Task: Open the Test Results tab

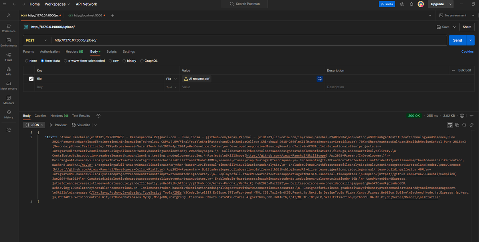Action: click(81, 116)
